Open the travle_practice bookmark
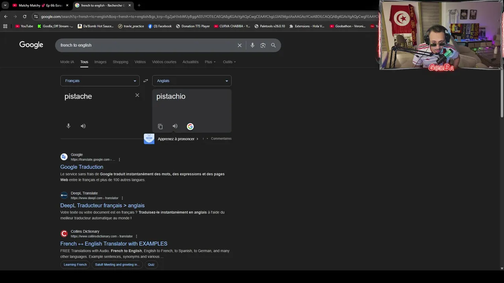 pyautogui.click(x=131, y=26)
